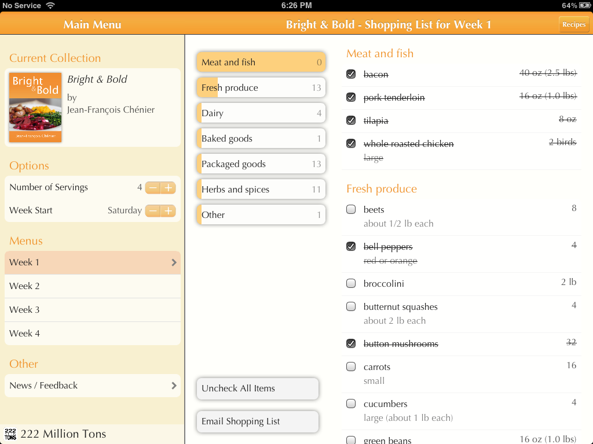The height and width of the screenshot is (444, 593).
Task: Select Week 3 in Menus list
Action: click(x=93, y=310)
